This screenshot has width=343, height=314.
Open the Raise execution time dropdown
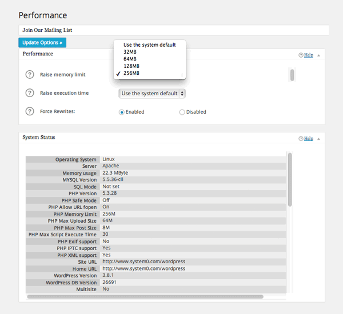[x=152, y=93]
